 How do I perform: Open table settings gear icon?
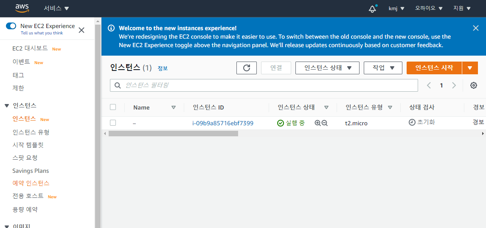(x=474, y=85)
